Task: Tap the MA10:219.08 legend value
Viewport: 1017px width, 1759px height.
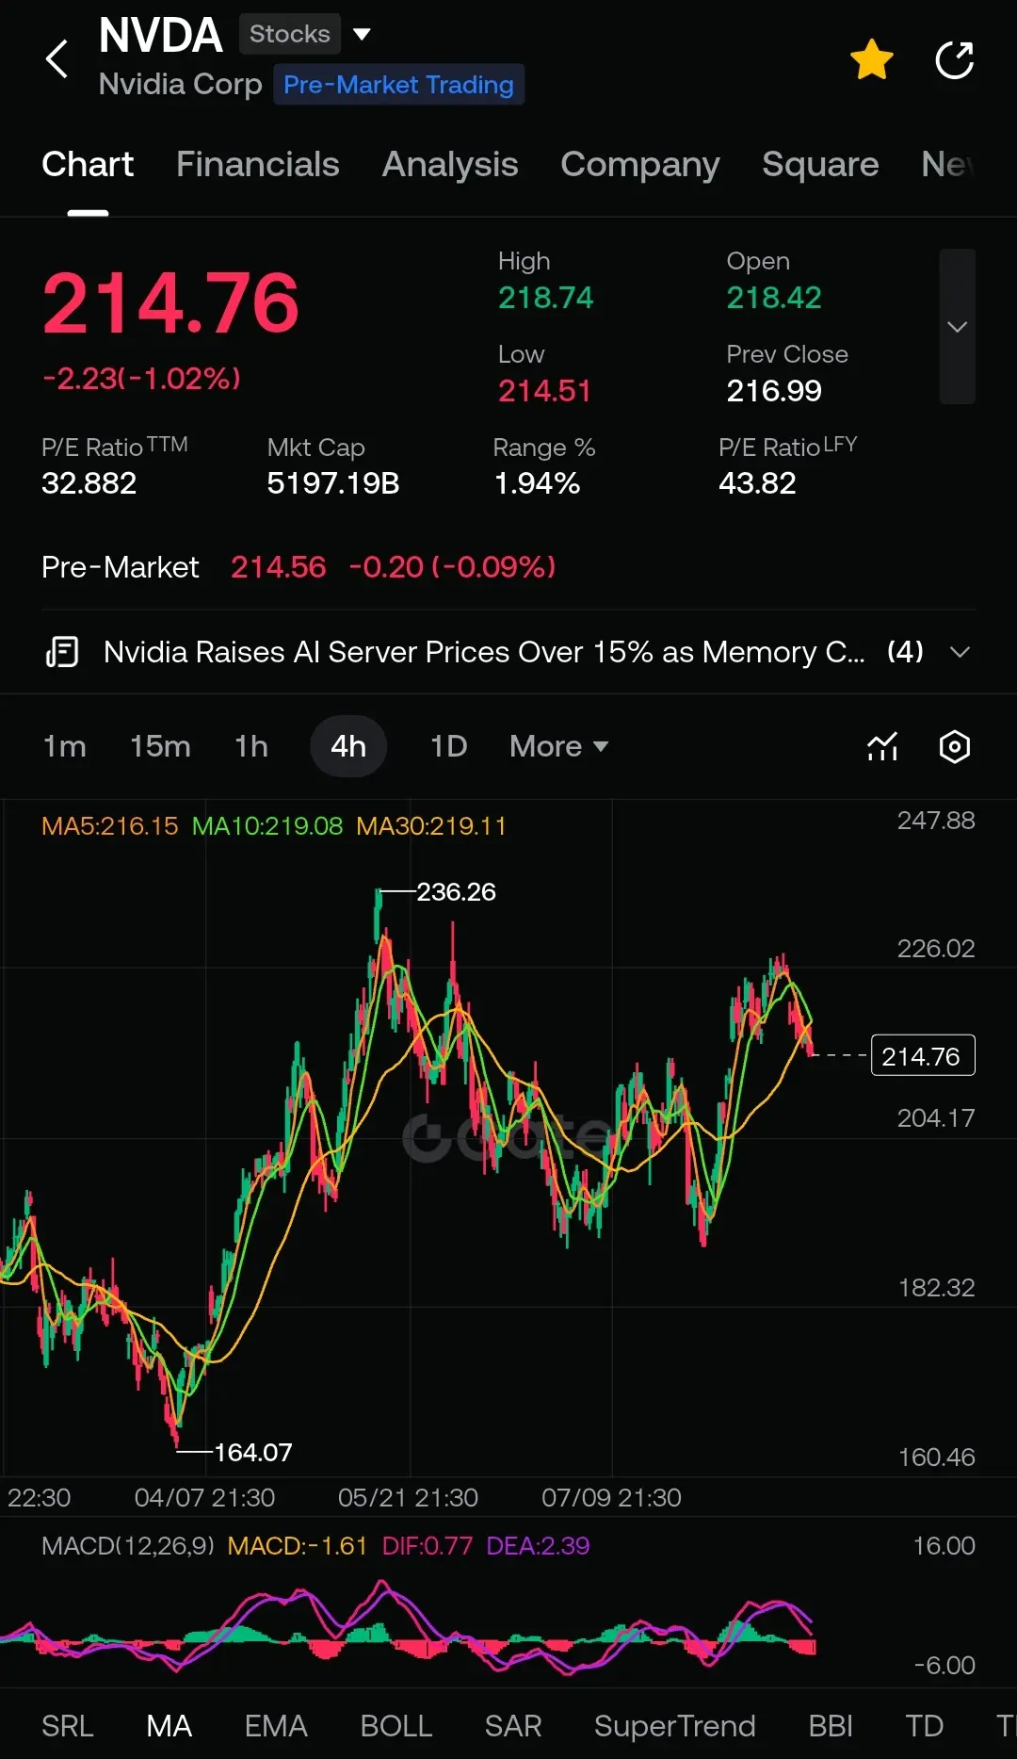Action: click(267, 826)
